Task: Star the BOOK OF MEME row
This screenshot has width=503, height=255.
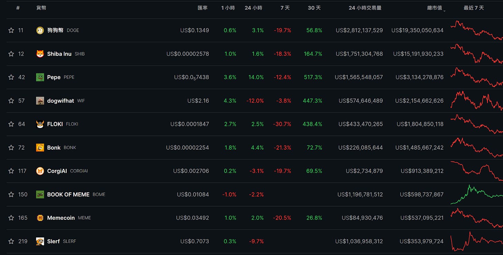Action: (x=11, y=195)
